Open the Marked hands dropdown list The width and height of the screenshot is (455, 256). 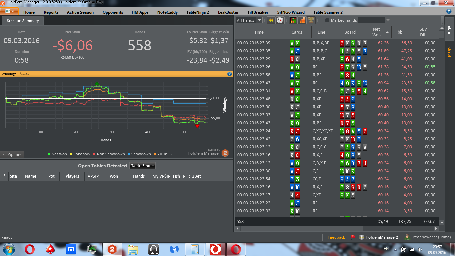click(x=388, y=20)
